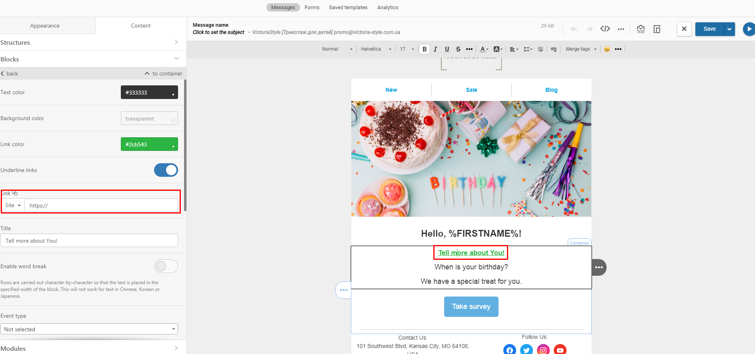Click the Tell more about You! link

coord(471,253)
